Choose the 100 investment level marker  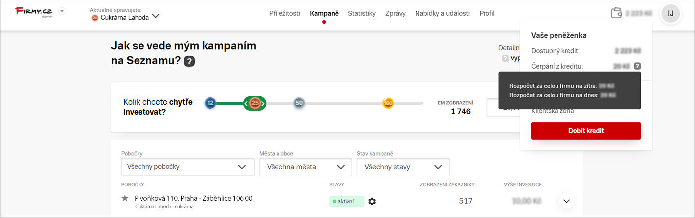388,103
